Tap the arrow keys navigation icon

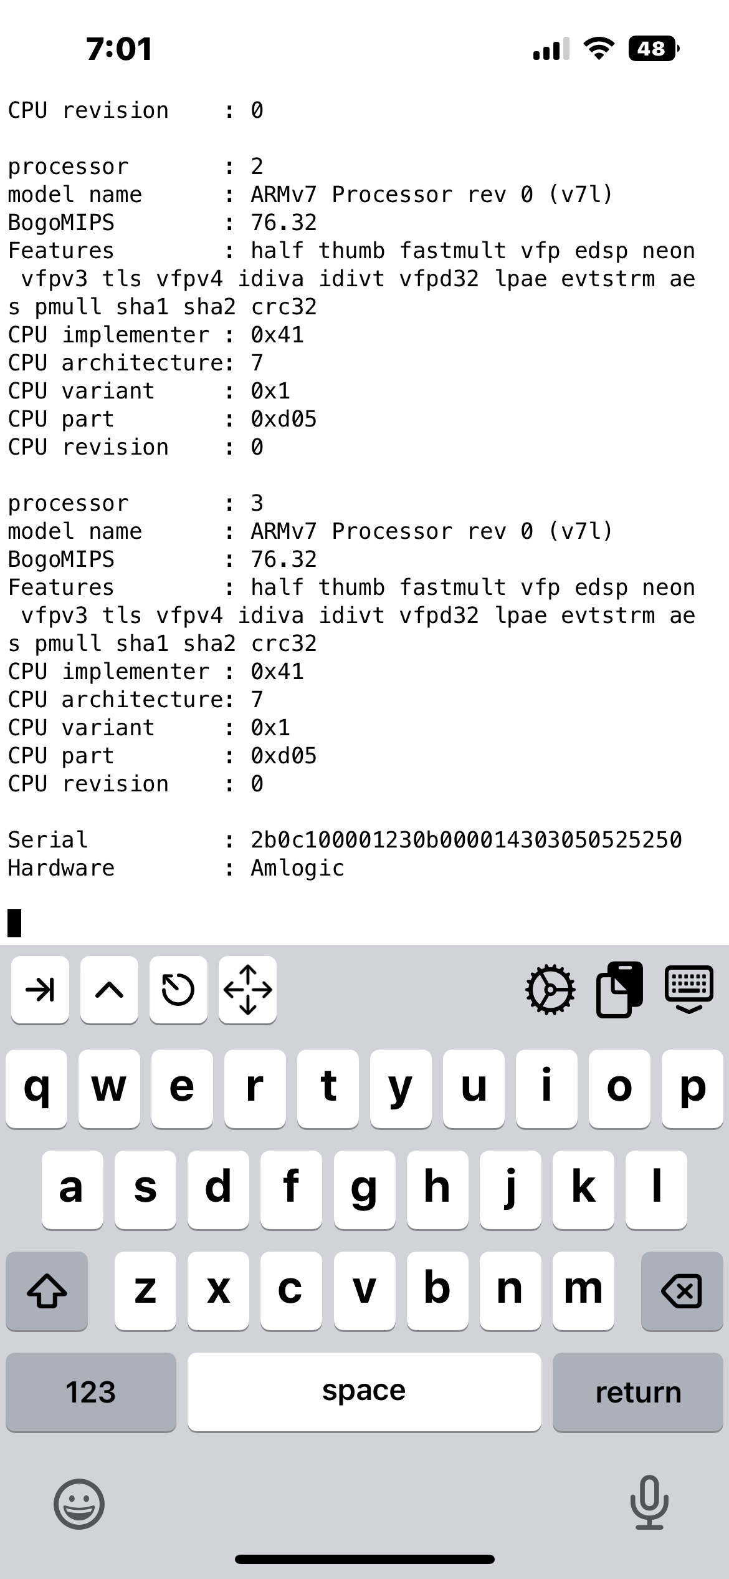click(247, 990)
